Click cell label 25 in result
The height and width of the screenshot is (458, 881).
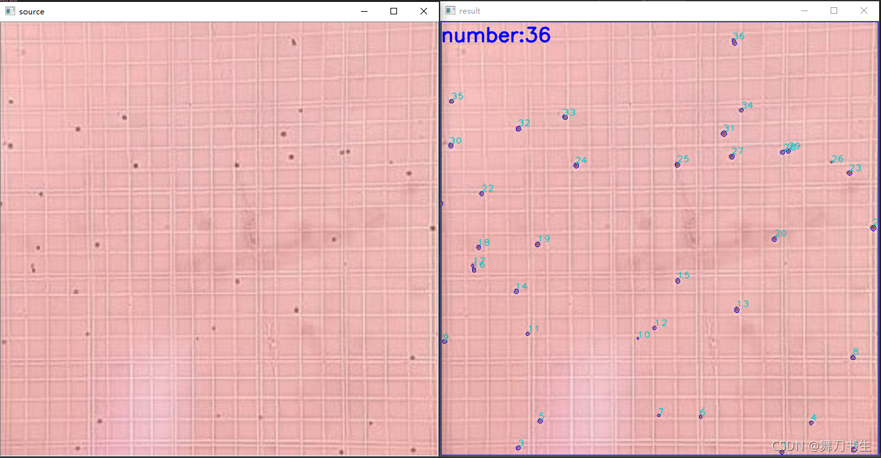[x=683, y=159]
